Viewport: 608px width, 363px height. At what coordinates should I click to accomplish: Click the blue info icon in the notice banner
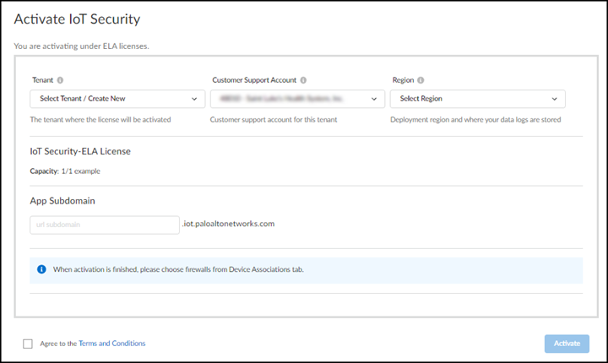pos(41,270)
